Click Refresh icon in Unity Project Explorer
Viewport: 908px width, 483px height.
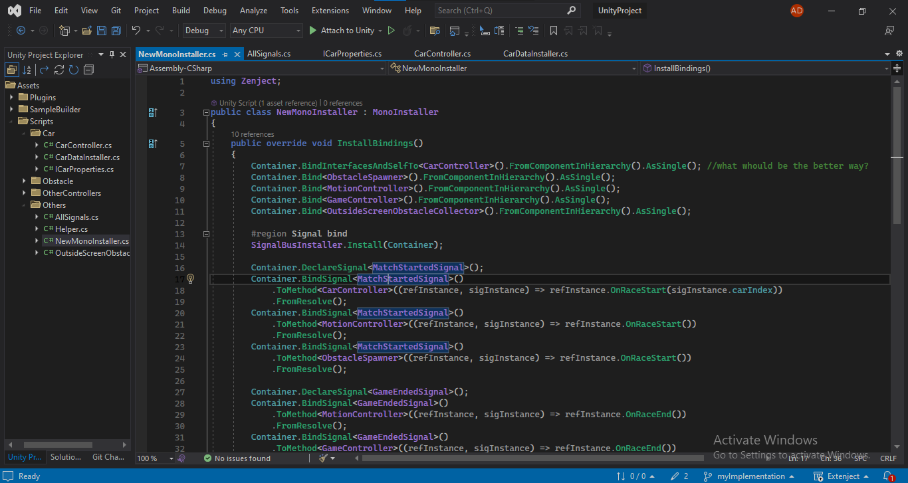click(74, 70)
